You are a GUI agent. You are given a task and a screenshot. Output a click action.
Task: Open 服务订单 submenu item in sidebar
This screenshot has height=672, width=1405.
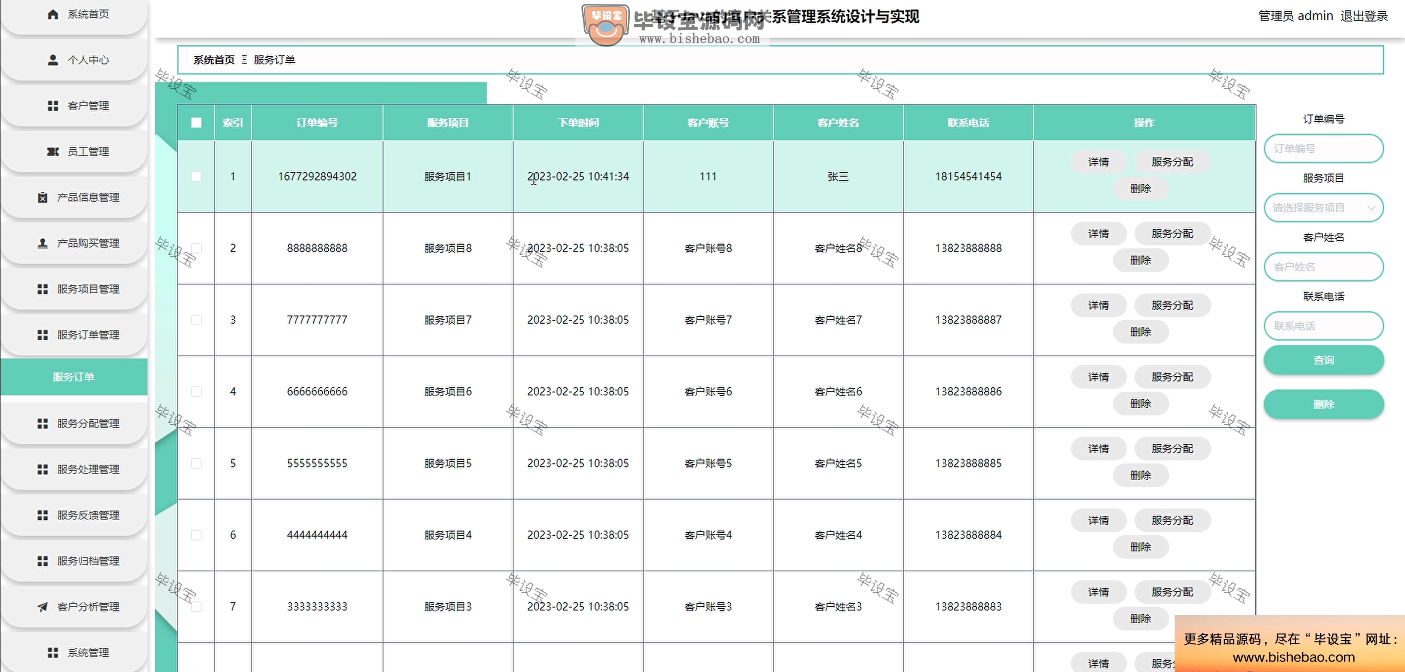point(74,377)
